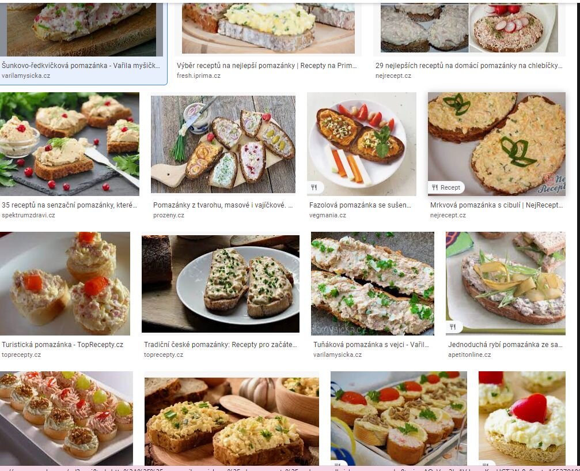Open the canapés with walnuts and grapes image
580x471 pixels.
67,418
